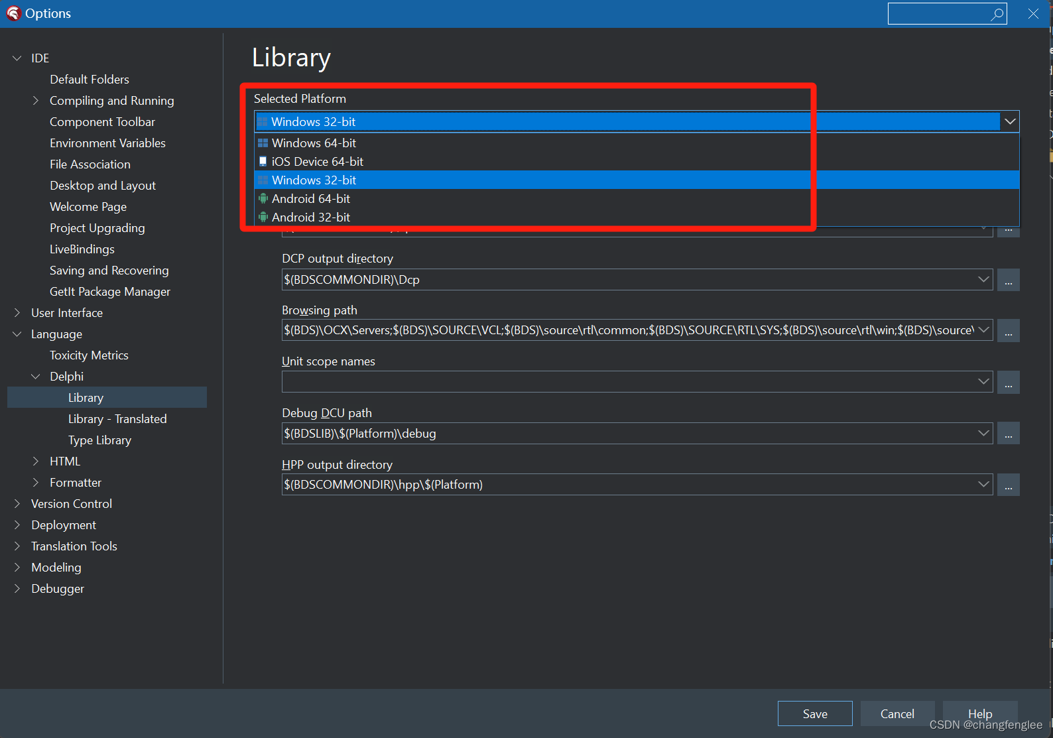
Task: Toggle the Selected Platform combo box arrow
Action: coord(1010,121)
